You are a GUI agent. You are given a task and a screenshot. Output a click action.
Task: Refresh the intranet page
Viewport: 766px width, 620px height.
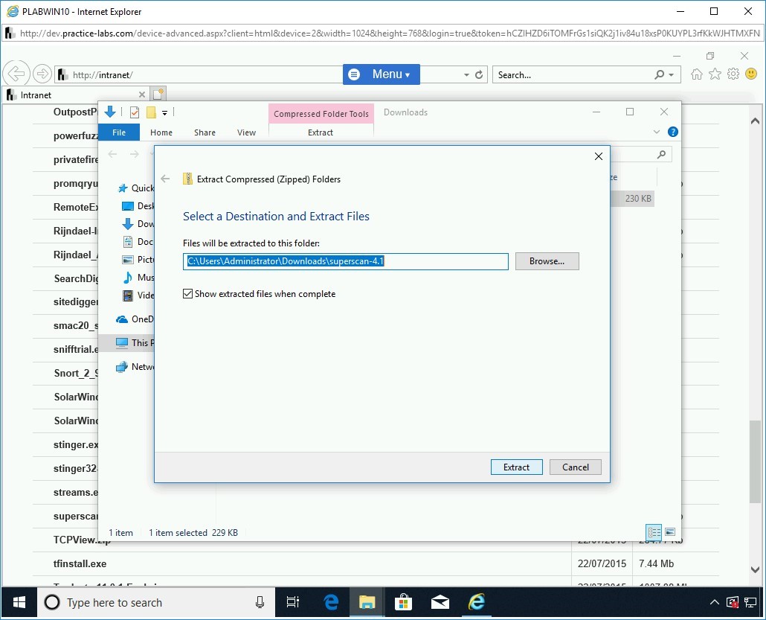pyautogui.click(x=479, y=75)
